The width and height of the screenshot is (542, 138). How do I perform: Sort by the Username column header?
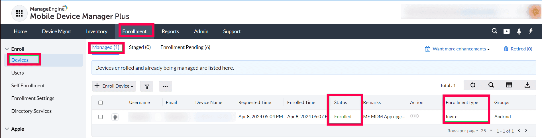139,102
